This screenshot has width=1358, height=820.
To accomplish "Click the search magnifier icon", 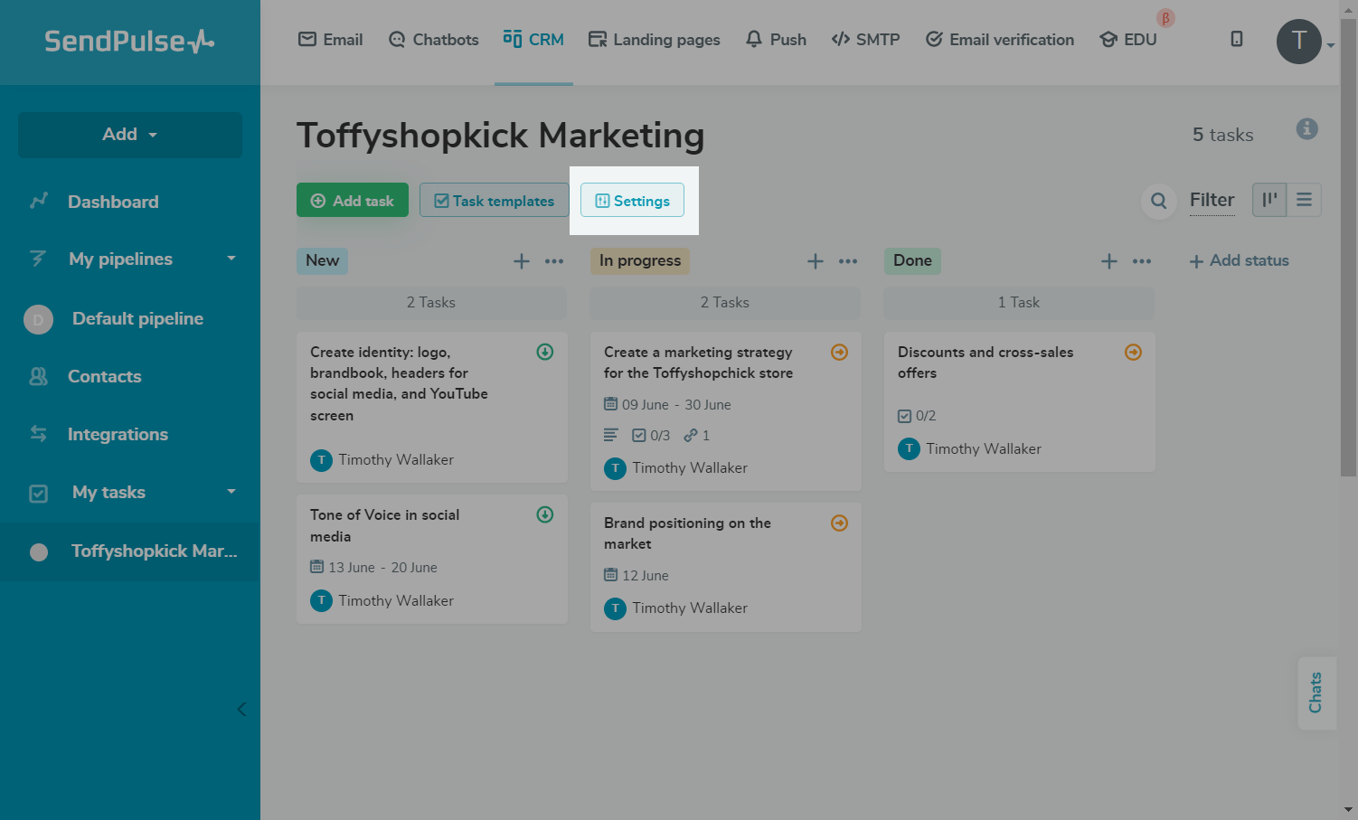I will pyautogui.click(x=1158, y=201).
